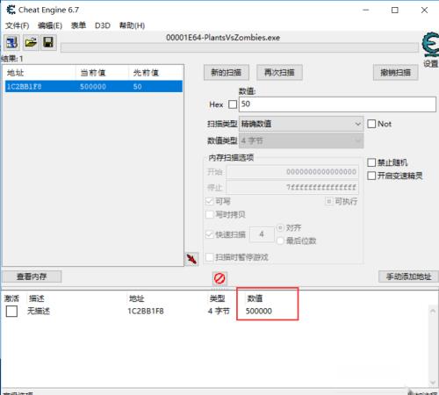Click the 新的扫描 button
This screenshot has width=439, height=395.
pos(227,73)
